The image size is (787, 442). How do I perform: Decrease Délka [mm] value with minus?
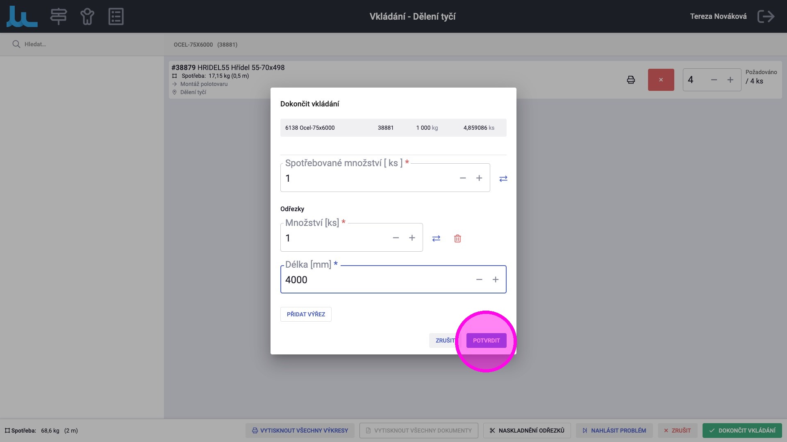479,280
